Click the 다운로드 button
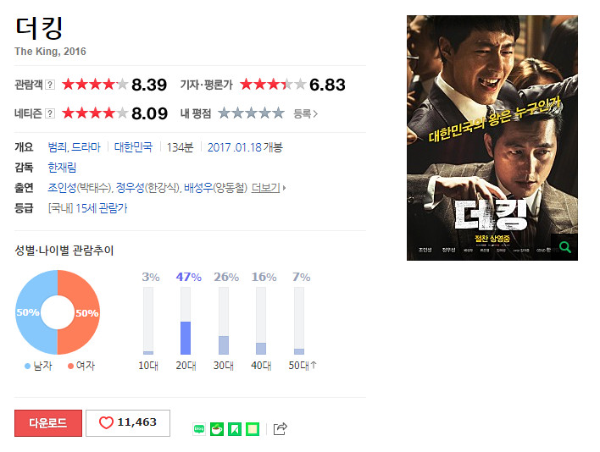Viewport: 600px width, 452px height. 48,423
